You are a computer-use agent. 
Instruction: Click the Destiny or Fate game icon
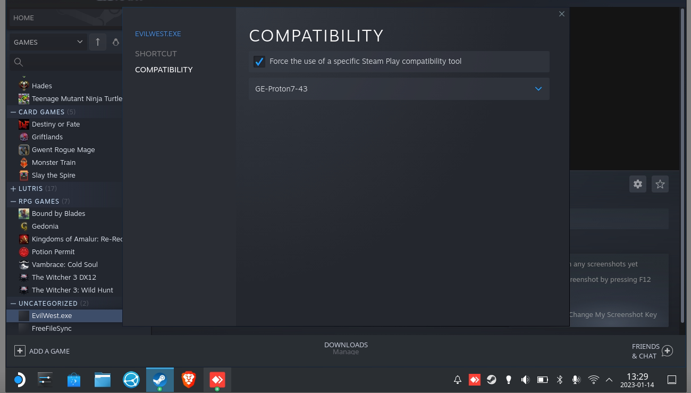pyautogui.click(x=24, y=124)
